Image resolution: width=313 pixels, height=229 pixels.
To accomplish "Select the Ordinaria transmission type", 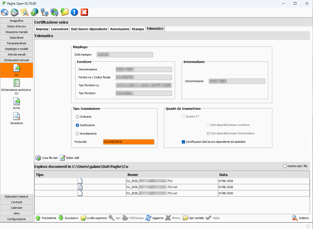I will [78, 117].
